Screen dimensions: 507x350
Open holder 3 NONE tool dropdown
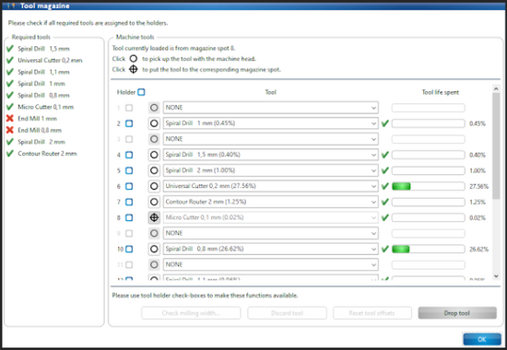pyautogui.click(x=271, y=139)
